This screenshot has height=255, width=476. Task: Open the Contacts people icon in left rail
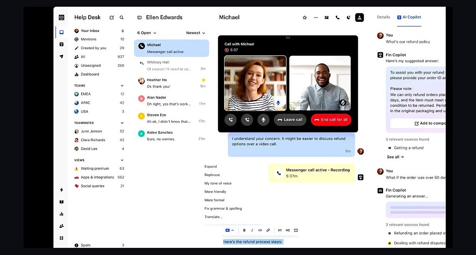click(x=61, y=226)
